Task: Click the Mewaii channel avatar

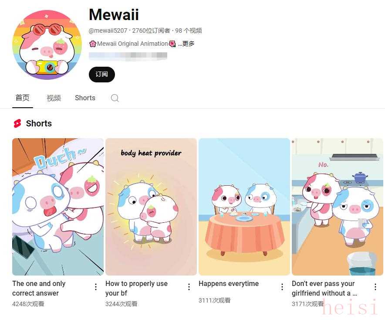Action: coord(47,45)
